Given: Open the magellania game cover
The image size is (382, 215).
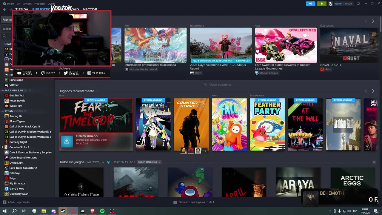Looking at the screenshot, I should 153,125.
